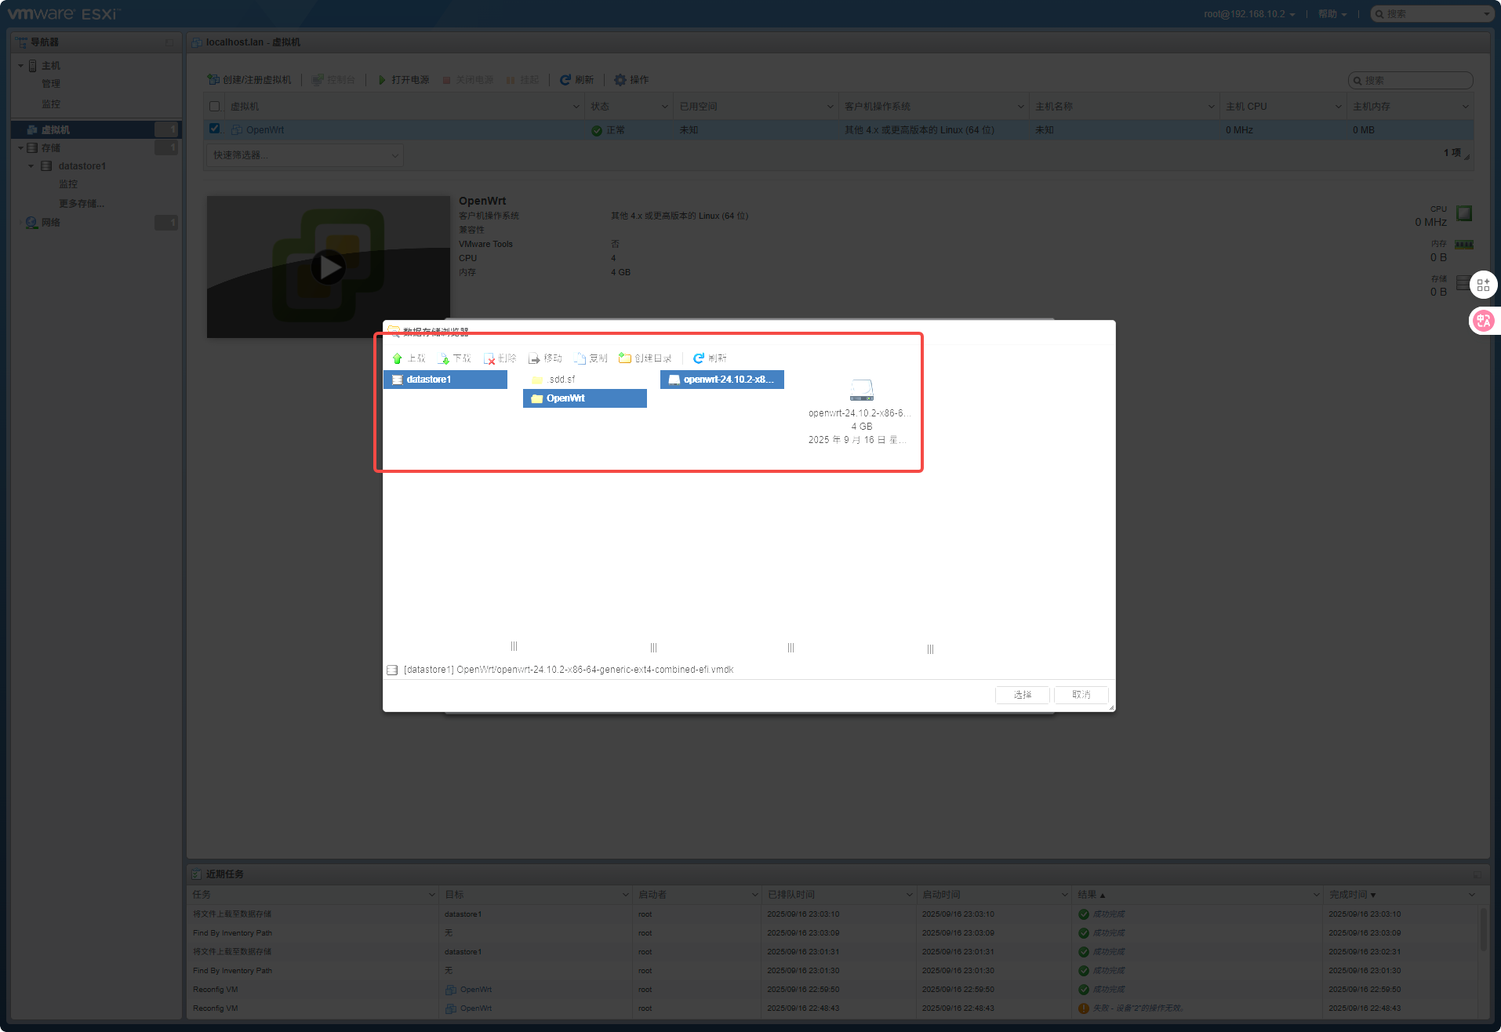Viewport: 1501px width, 1032px height.
Task: Select 管理 under 主机 in navigator
Action: [51, 84]
